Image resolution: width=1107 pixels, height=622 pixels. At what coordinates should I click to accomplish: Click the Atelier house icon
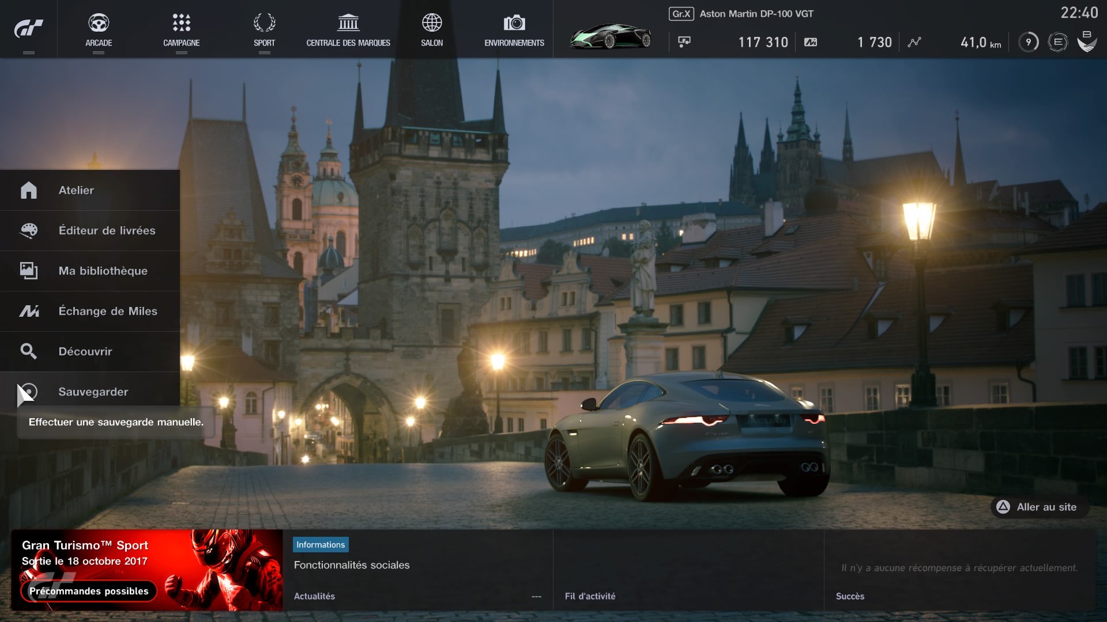[29, 190]
